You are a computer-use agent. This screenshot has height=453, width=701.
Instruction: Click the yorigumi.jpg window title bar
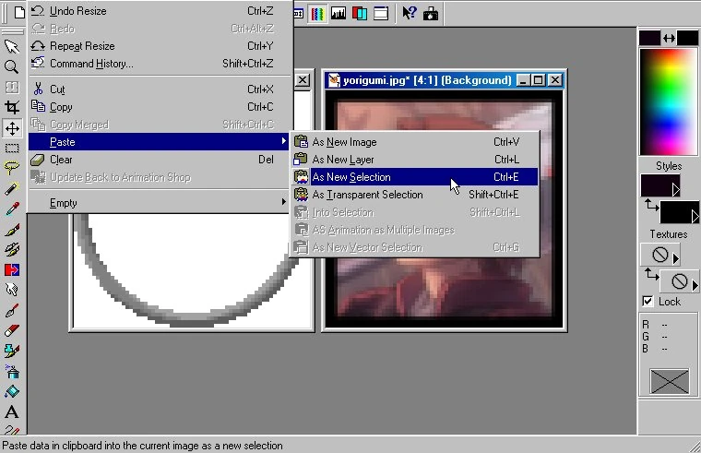coord(444,80)
